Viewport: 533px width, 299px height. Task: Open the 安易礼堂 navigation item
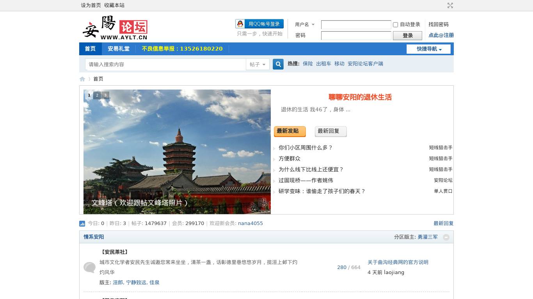[x=119, y=49]
